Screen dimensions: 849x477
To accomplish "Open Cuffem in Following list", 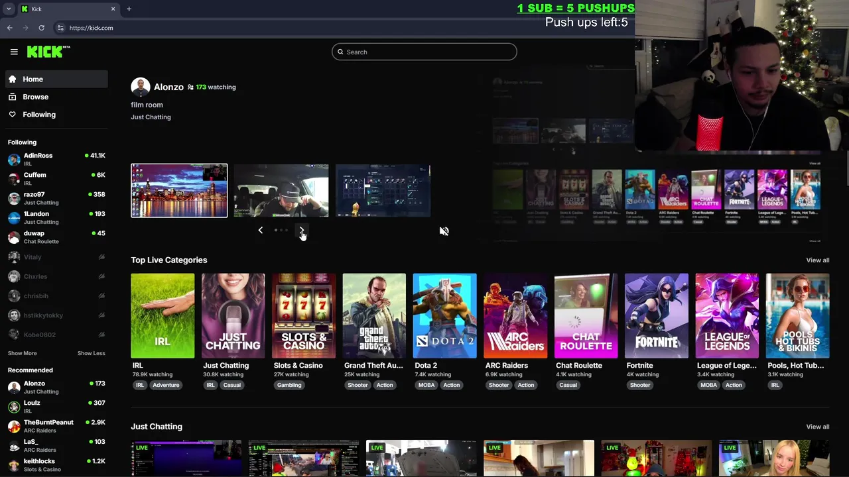I will click(57, 179).
